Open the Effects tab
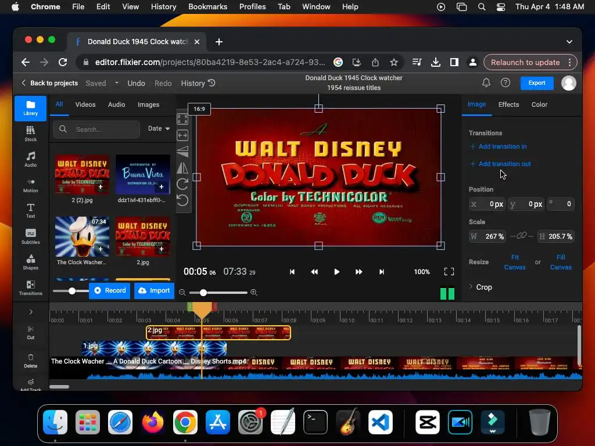 [508, 105]
